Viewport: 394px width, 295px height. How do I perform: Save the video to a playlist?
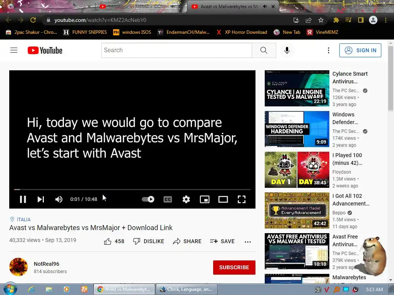[x=222, y=241]
